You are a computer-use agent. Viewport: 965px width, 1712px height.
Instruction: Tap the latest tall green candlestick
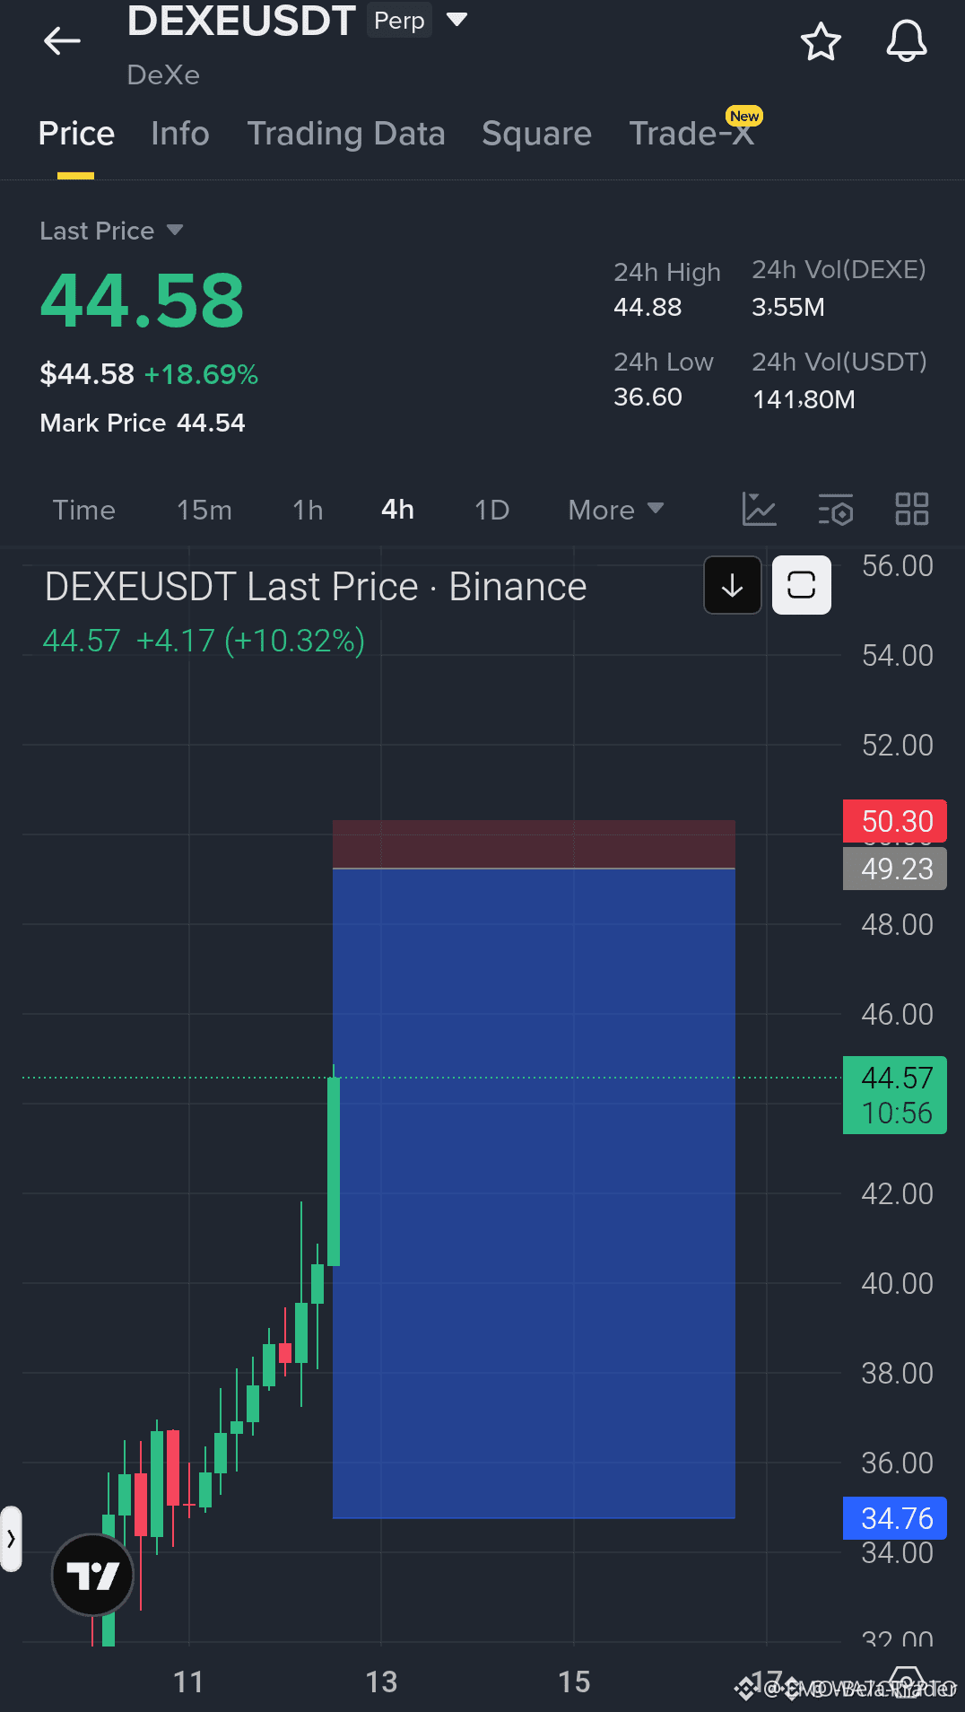[334, 1170]
